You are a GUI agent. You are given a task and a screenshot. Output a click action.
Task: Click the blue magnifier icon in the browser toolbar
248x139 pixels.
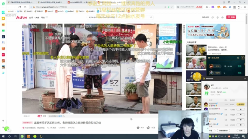[x=230, y=7]
